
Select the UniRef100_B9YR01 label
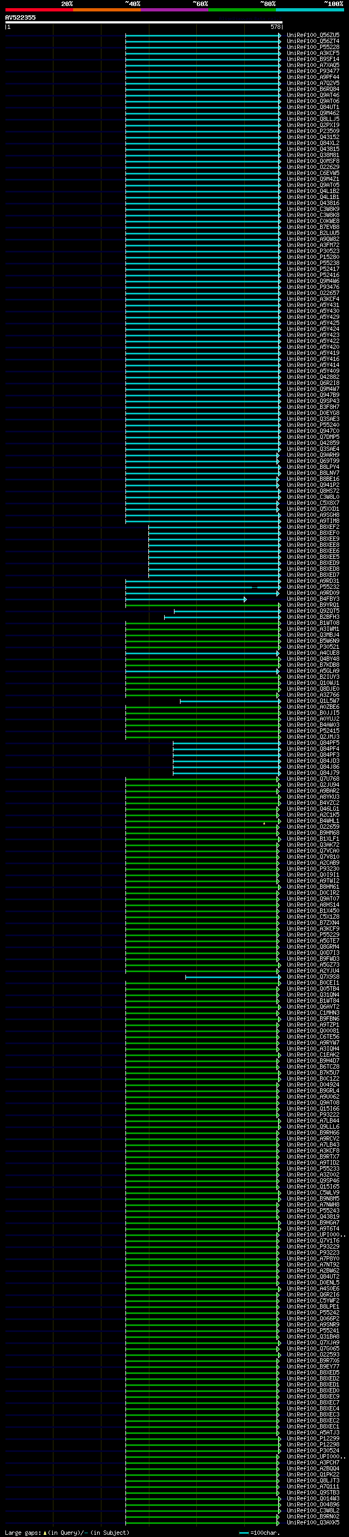[x=313, y=605]
